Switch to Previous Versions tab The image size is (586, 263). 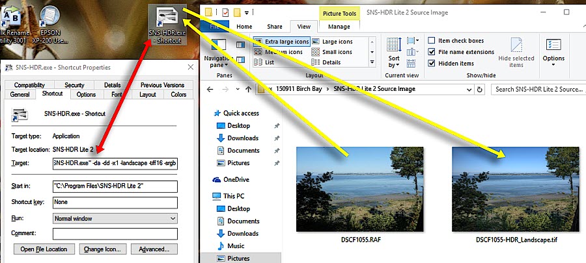coord(163,85)
